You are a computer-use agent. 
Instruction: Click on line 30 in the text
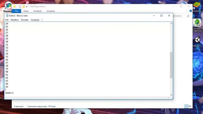(7, 41)
